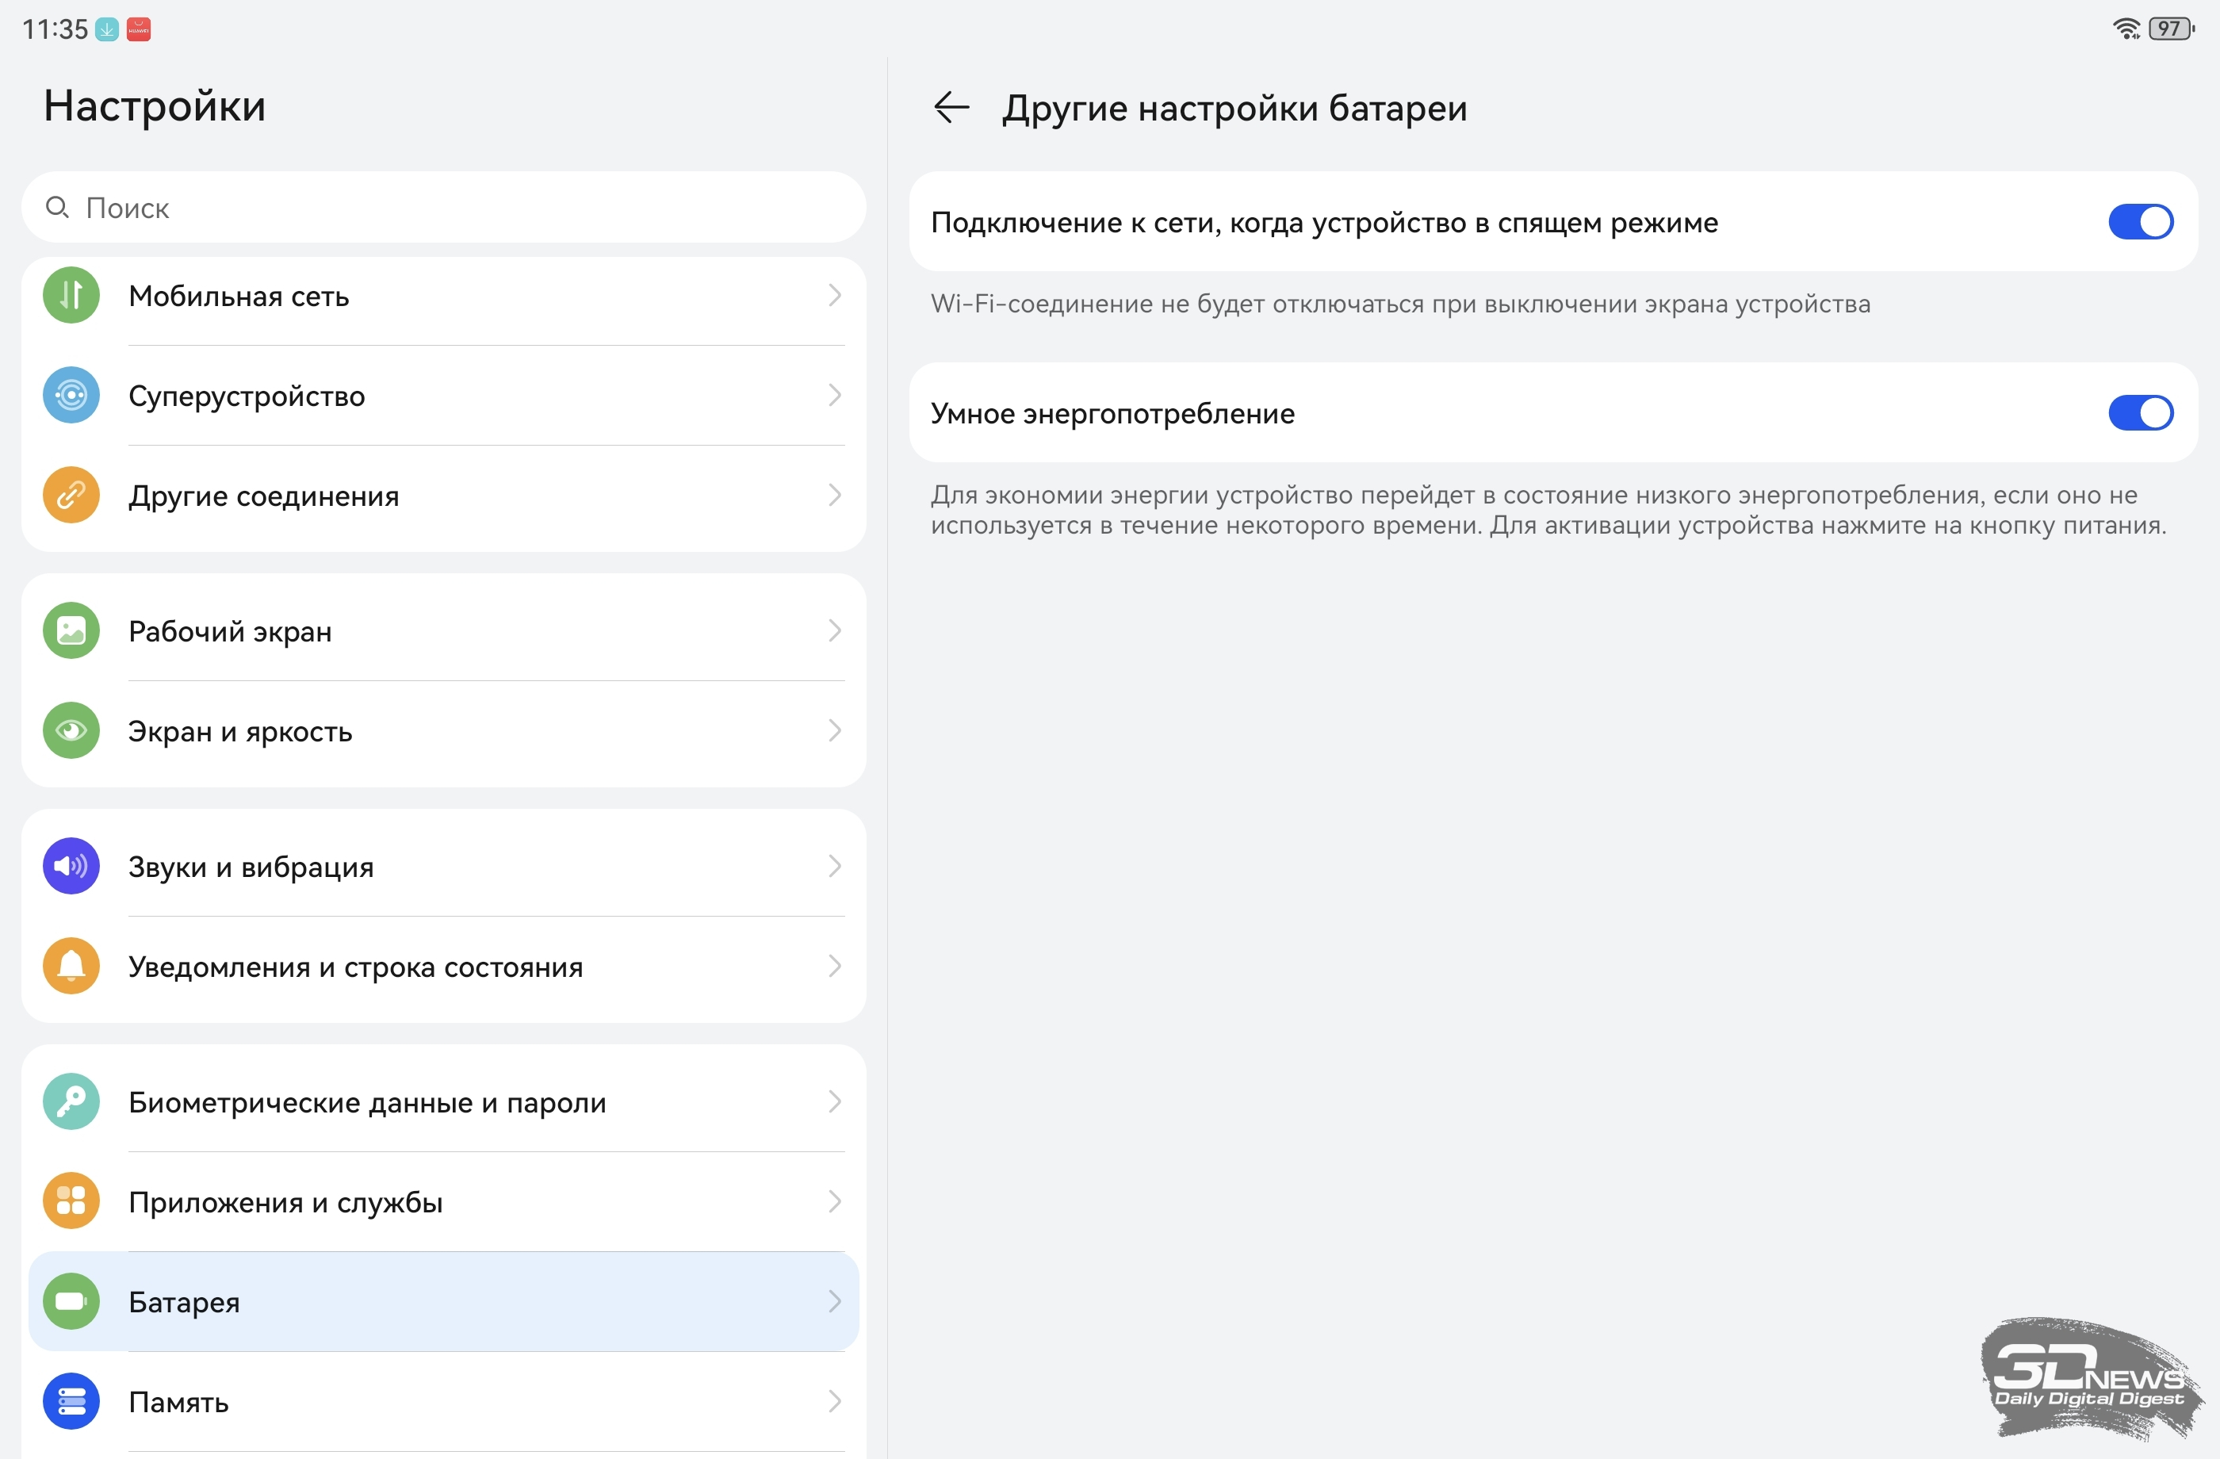Click the green eye icon for Экран и яркость
Image resolution: width=2220 pixels, height=1459 pixels.
click(x=71, y=730)
